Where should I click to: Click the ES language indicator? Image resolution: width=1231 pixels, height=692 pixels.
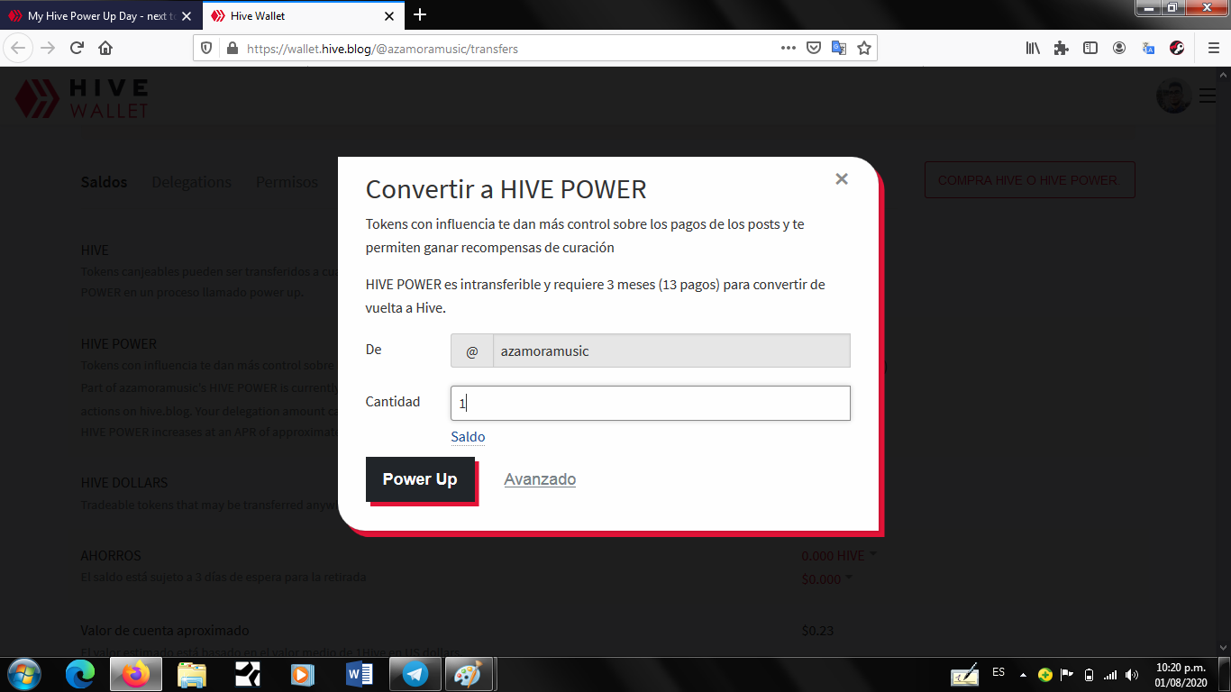(x=998, y=672)
